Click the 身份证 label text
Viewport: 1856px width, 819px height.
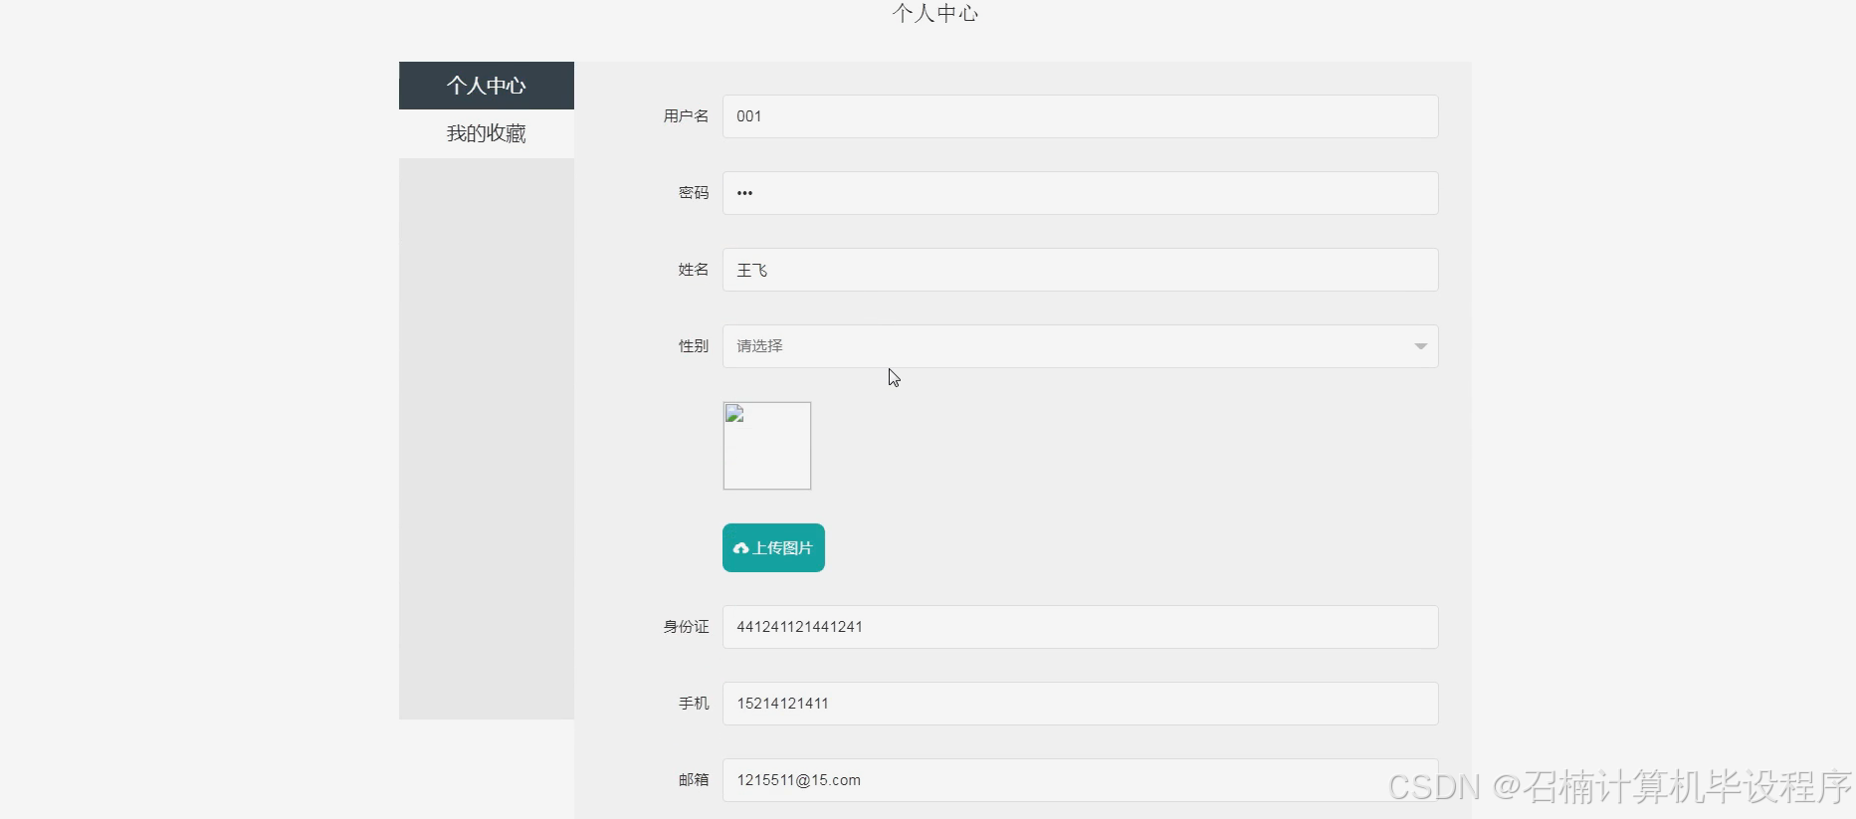pyautogui.click(x=686, y=627)
